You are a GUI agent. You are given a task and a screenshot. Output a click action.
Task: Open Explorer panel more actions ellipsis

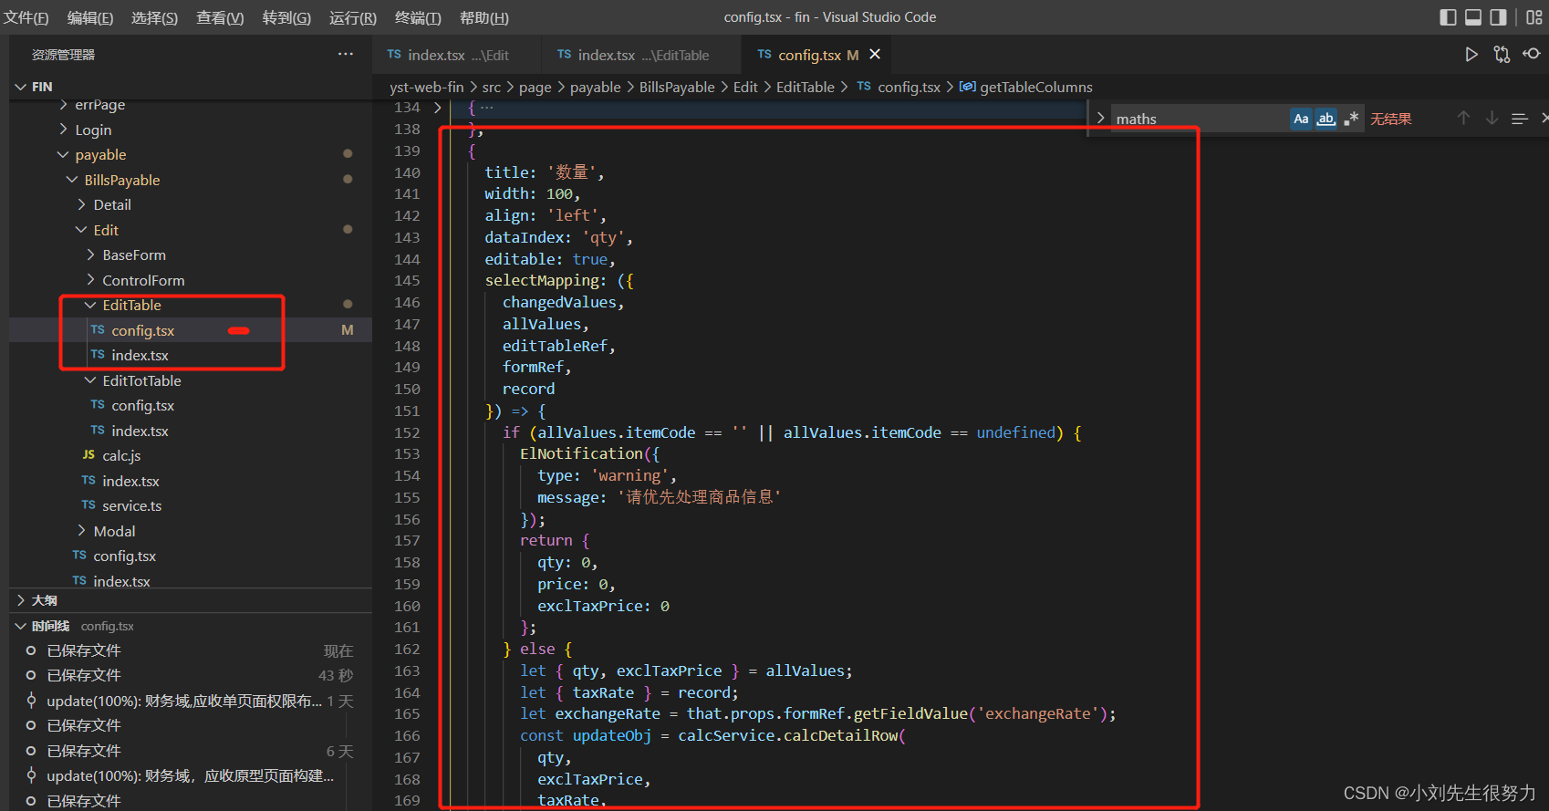pyautogui.click(x=345, y=55)
